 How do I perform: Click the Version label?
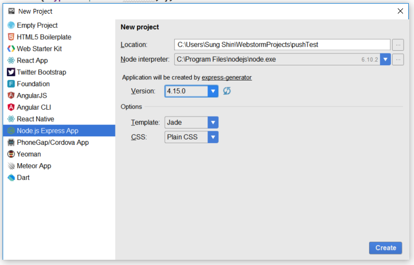coord(143,91)
